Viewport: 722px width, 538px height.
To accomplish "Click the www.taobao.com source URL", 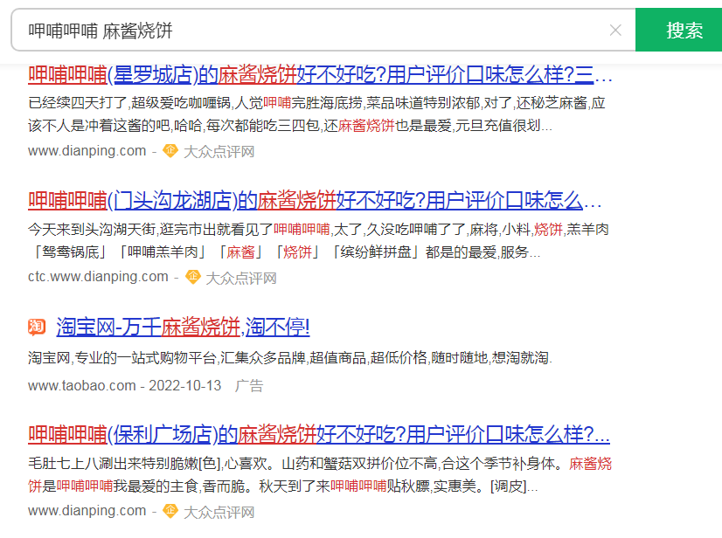I will click(x=82, y=385).
